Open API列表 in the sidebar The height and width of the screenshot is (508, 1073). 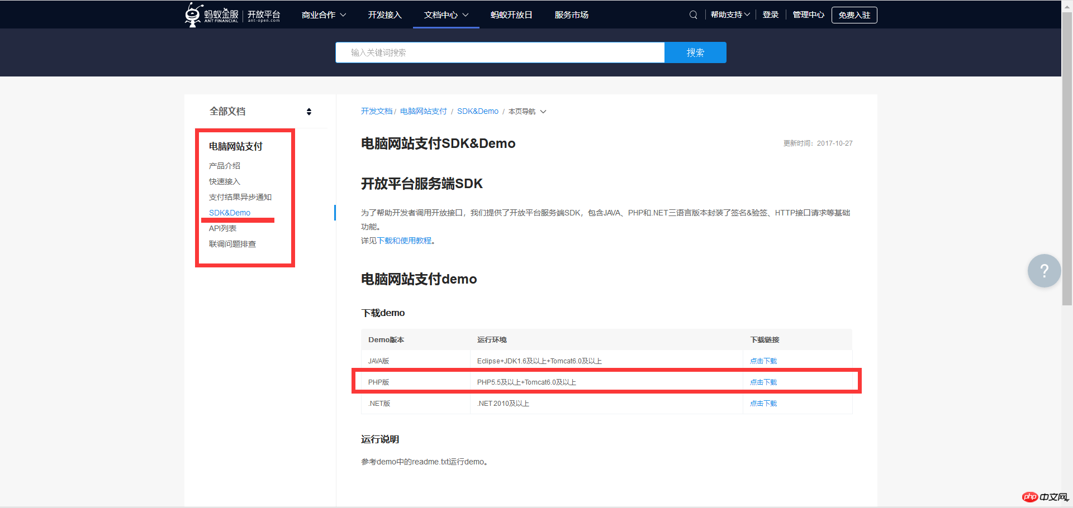coord(223,228)
